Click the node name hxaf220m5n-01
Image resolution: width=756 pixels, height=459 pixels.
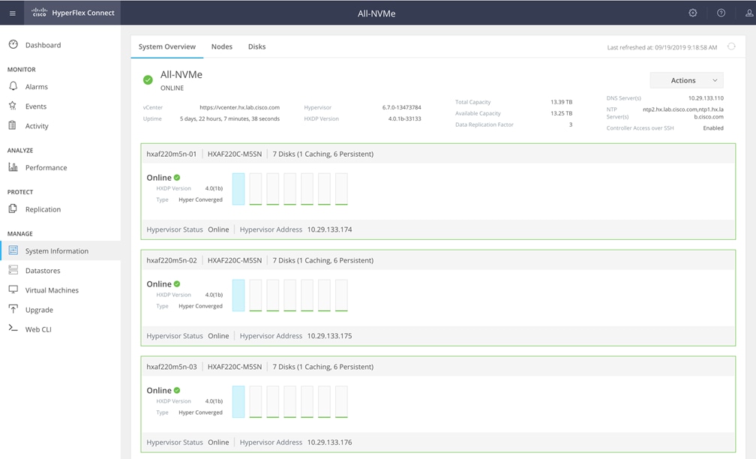click(x=172, y=154)
